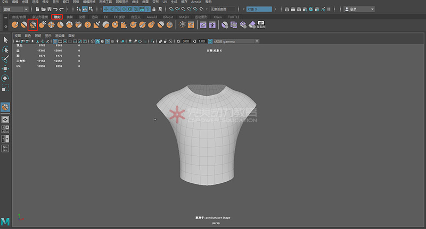The height and width of the screenshot is (229, 426).
Task: Toggle the single-pane layout button in the left sidebar
Action: coord(5,120)
